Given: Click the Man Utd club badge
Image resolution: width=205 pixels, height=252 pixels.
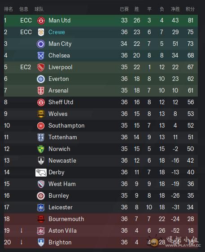Looking at the screenshot, I should click(41, 21).
